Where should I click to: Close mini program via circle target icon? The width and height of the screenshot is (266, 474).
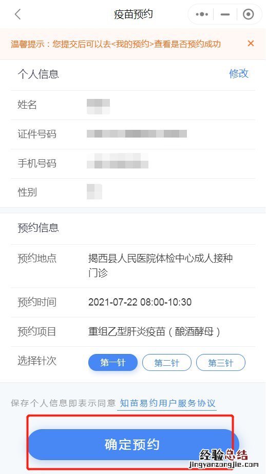[248, 14]
